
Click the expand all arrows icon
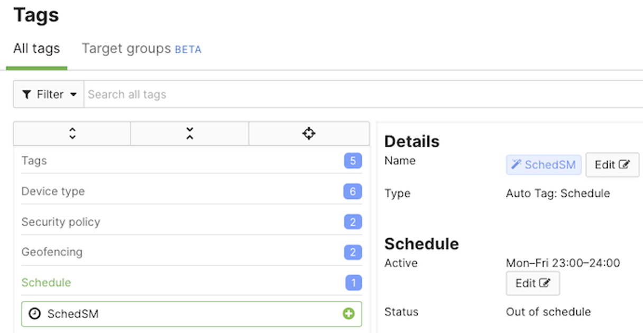pyautogui.click(x=72, y=134)
